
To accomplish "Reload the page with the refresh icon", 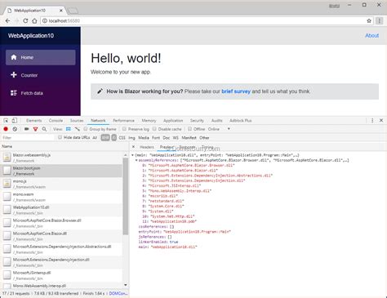I will coord(25,20).
